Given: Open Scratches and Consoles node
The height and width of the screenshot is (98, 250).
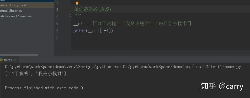Looking at the screenshot, I should 16,16.
